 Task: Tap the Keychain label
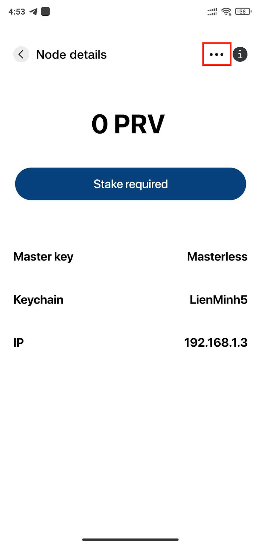click(38, 300)
